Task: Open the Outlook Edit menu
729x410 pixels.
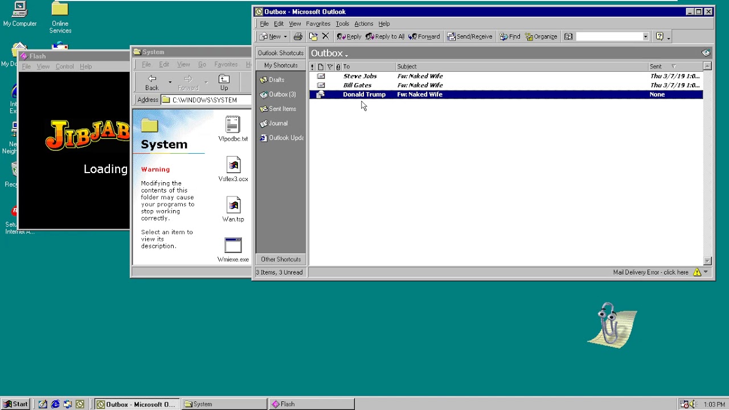Action: point(279,24)
